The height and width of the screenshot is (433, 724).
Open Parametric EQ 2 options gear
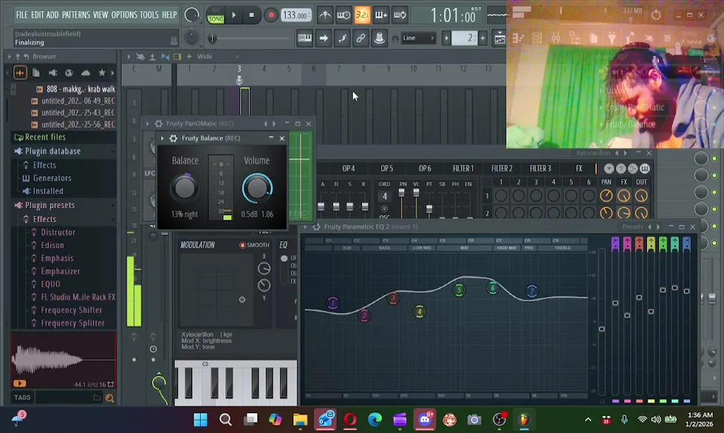tap(316, 227)
